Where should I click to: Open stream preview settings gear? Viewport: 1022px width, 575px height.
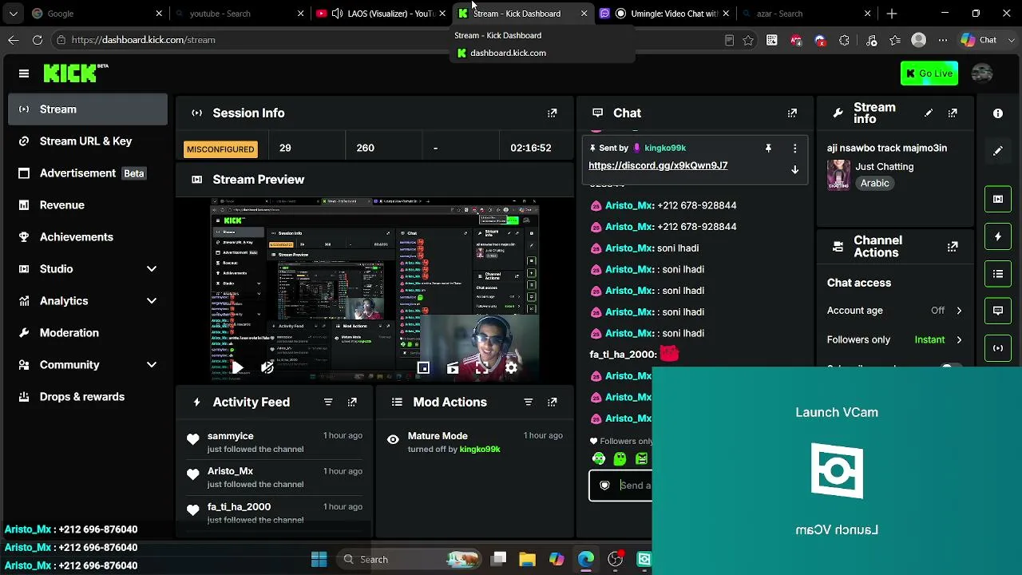[x=511, y=368]
